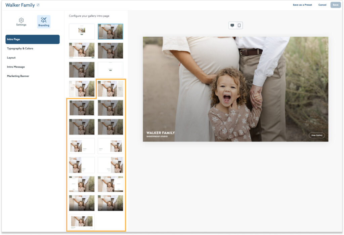This screenshot has height=235, width=344.
Task: Switch preview to mobile with phone icon
Action: 239,25
